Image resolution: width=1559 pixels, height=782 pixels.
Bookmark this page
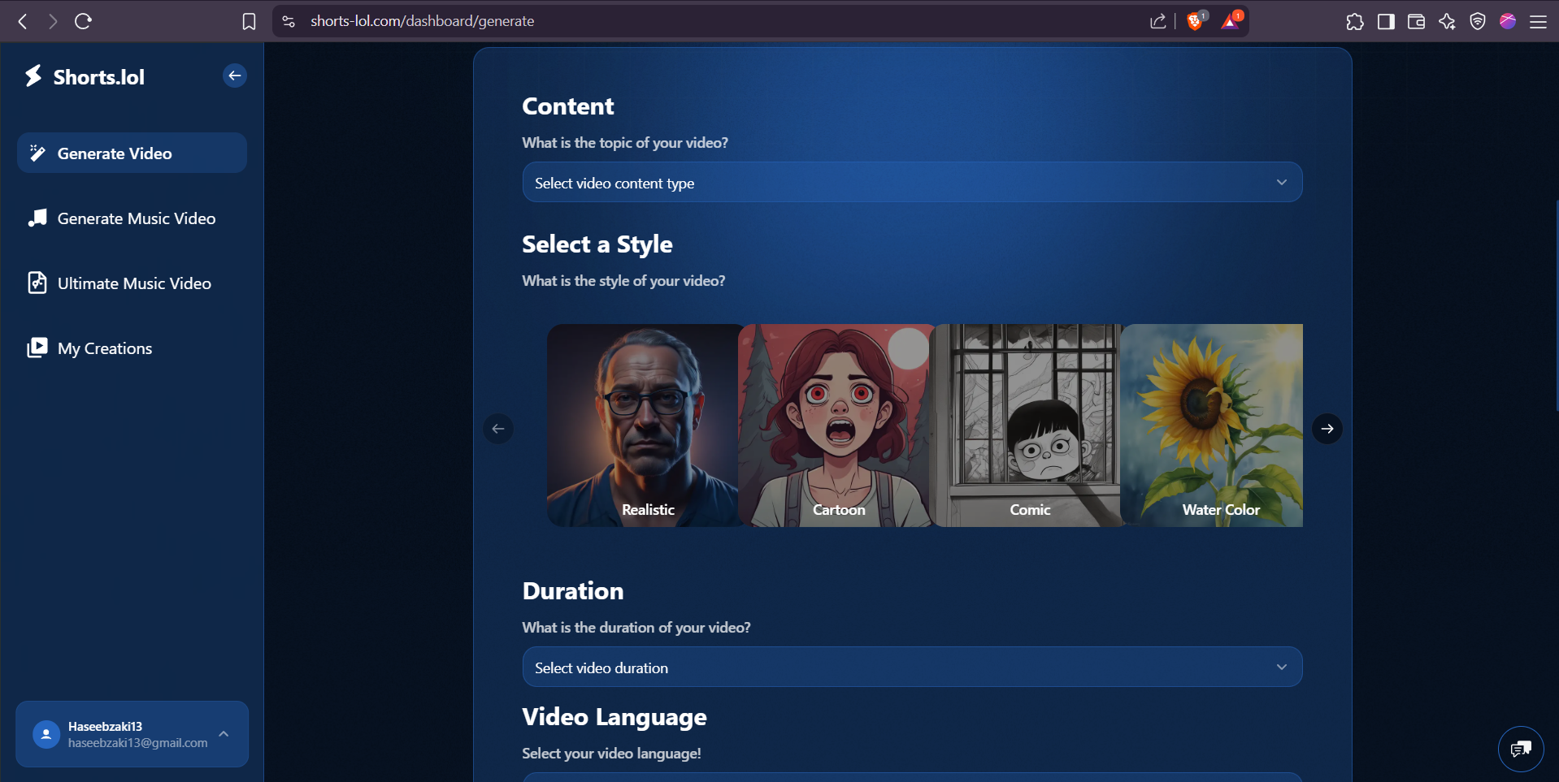[x=249, y=21]
